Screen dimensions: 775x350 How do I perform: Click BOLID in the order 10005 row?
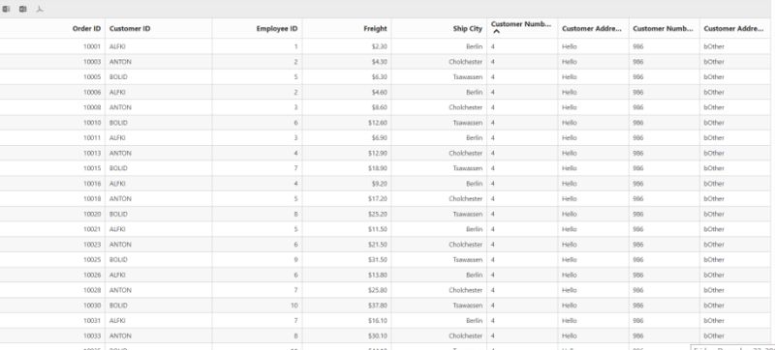[x=118, y=77]
